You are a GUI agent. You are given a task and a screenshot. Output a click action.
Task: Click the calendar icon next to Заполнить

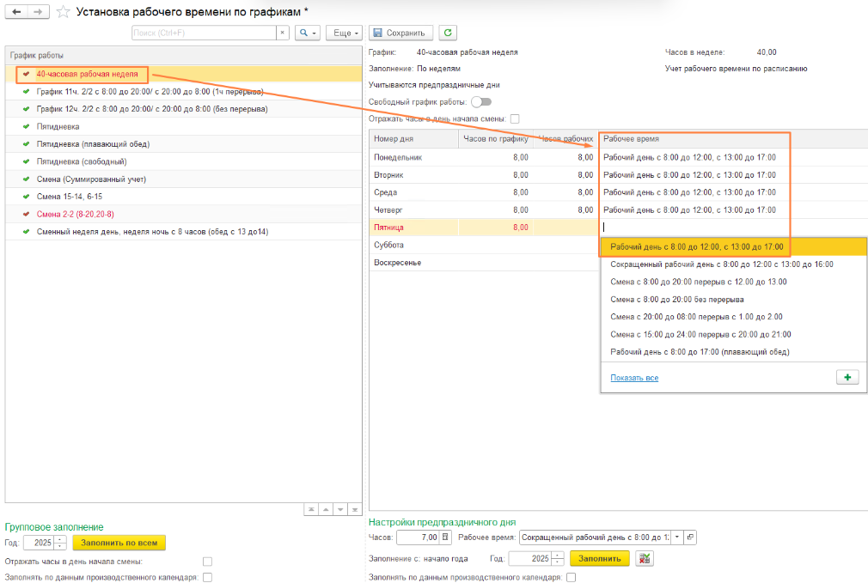pos(646,559)
